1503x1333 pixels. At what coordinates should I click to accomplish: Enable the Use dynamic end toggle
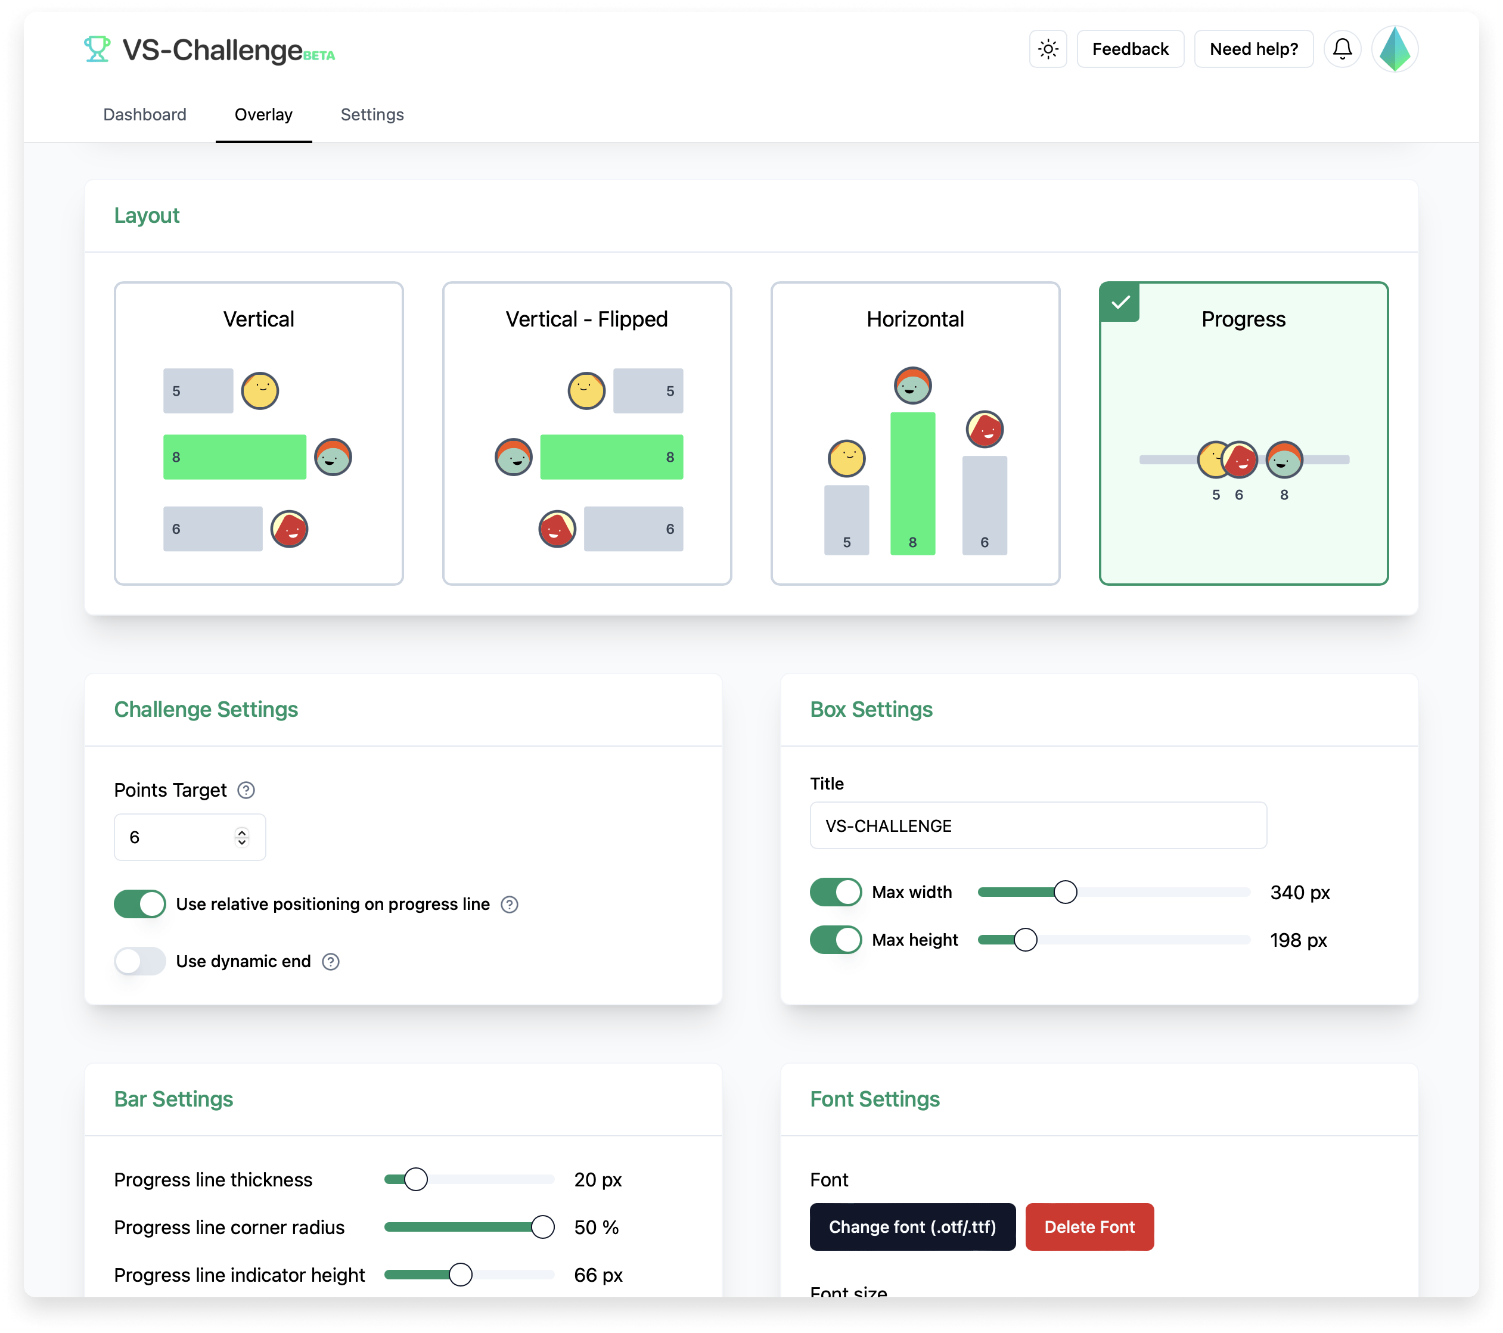(x=139, y=962)
